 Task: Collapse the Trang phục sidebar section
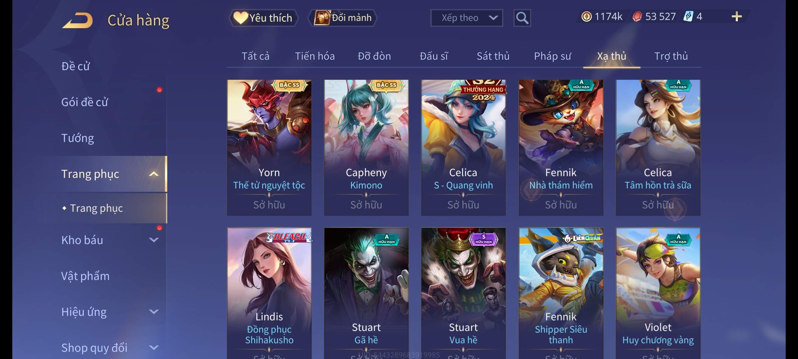(154, 174)
